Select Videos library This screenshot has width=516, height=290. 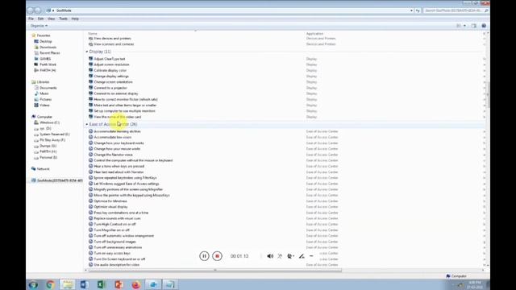tap(44, 106)
